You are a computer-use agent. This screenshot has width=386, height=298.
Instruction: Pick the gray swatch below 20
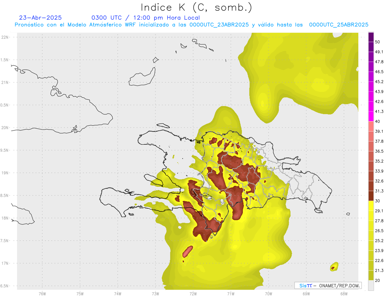(371, 285)
